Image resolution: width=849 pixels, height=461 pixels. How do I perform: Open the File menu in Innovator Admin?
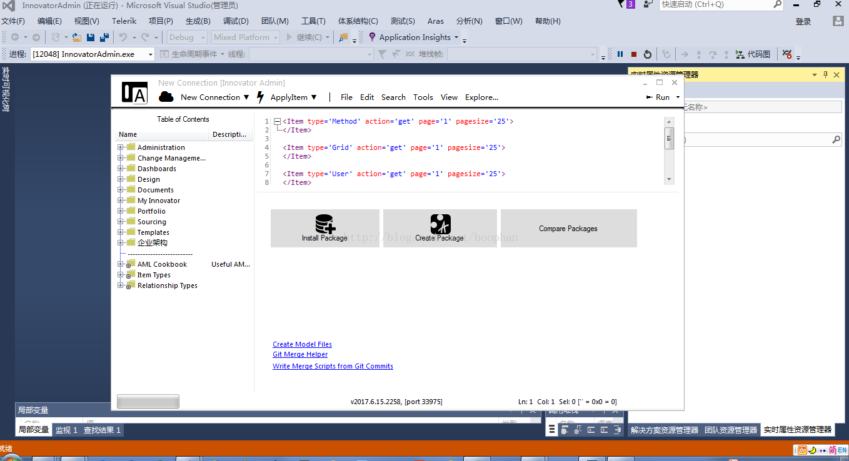point(346,97)
